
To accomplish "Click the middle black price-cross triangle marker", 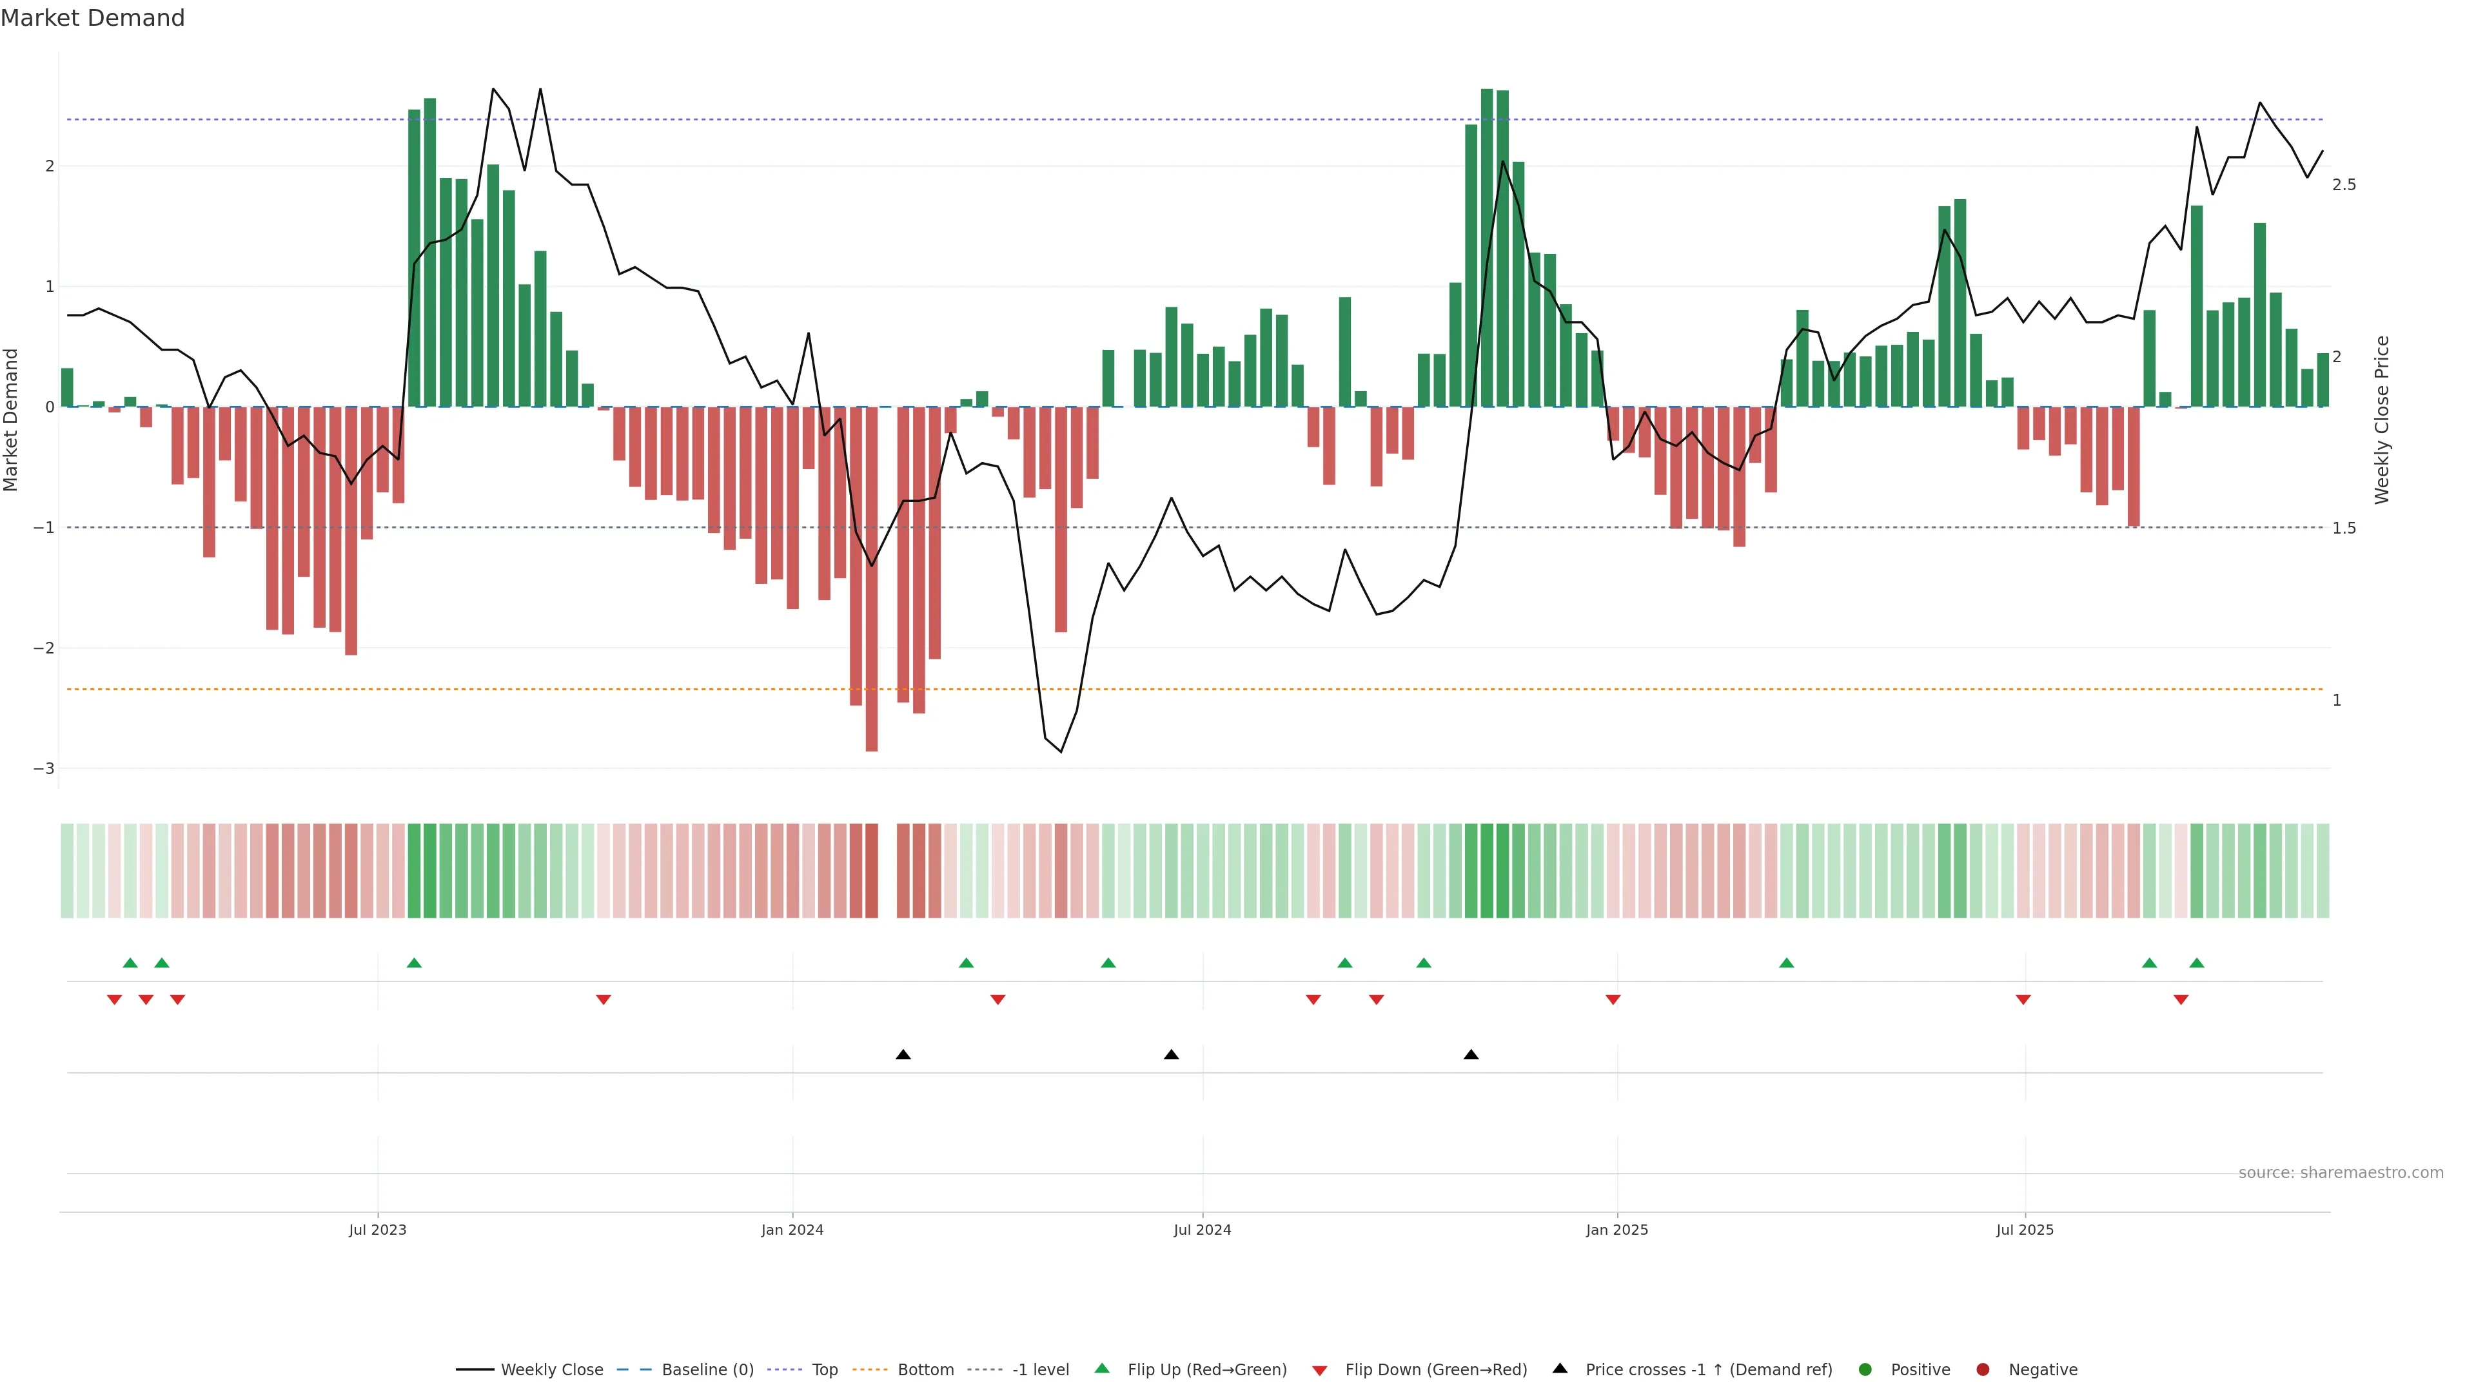I will click(1171, 1055).
